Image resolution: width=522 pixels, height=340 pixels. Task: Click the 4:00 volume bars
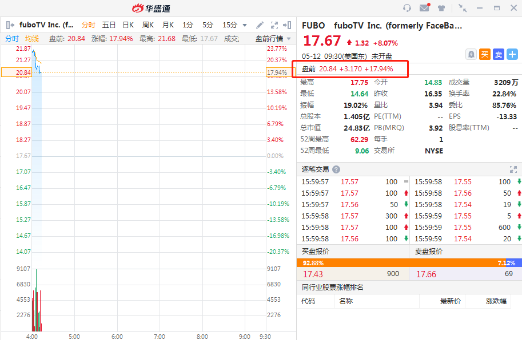click(37, 301)
